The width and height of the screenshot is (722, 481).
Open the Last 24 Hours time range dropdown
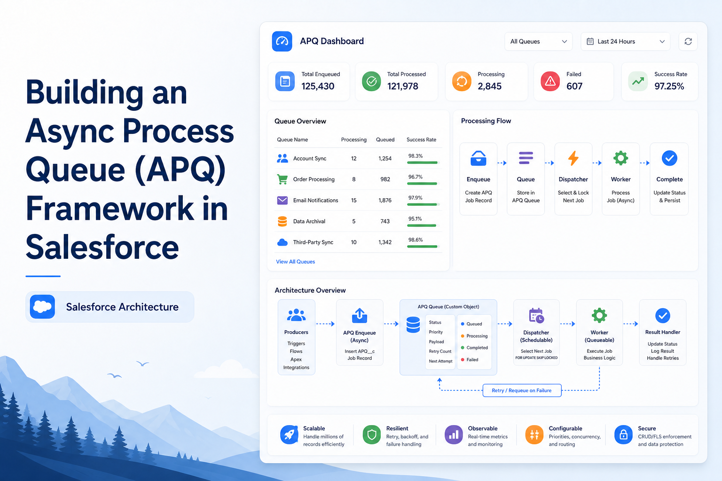[626, 41]
